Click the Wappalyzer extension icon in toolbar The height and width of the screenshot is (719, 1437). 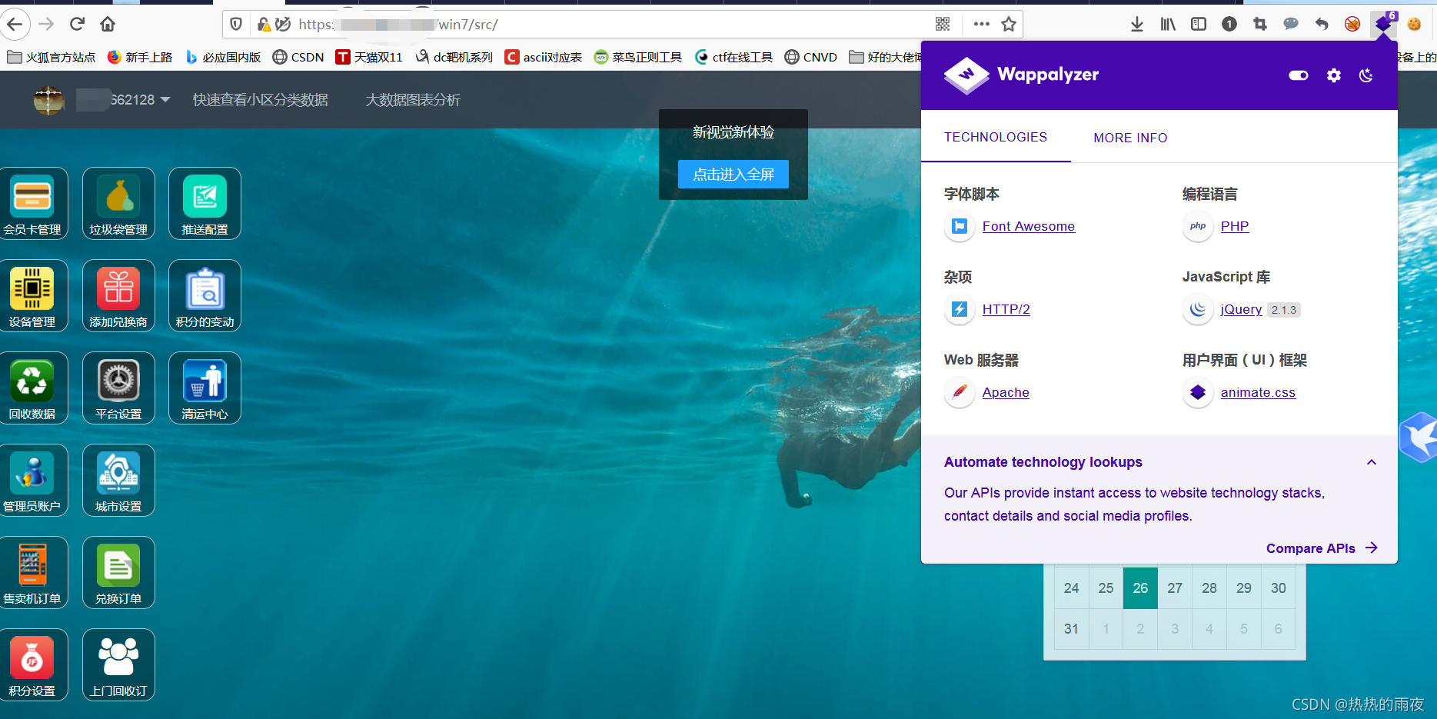point(1384,24)
